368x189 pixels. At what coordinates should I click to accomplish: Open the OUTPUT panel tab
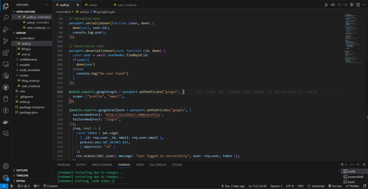(x=81, y=165)
